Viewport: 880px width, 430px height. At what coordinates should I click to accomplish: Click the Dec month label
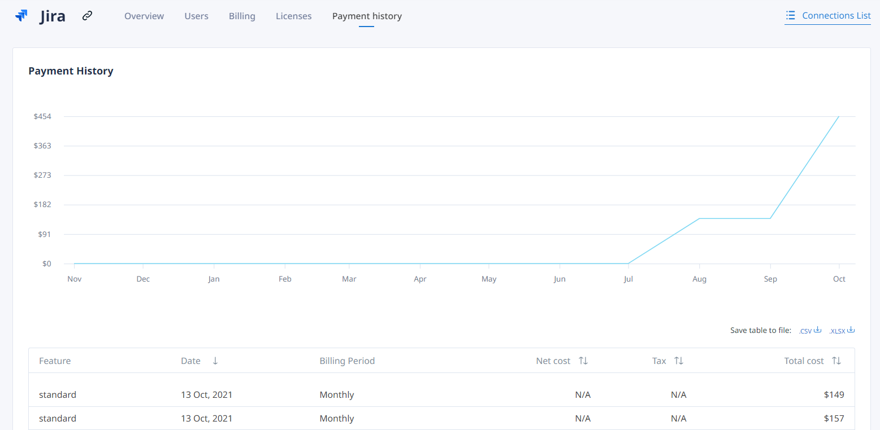click(x=143, y=279)
